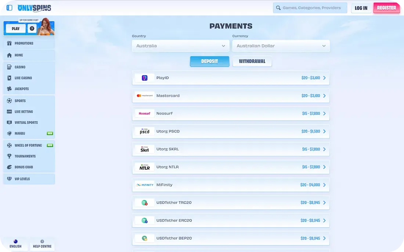Viewport: 404px width, 252px height.
Task: Click the USDTether TRC20 coin icon
Action: click(x=145, y=203)
